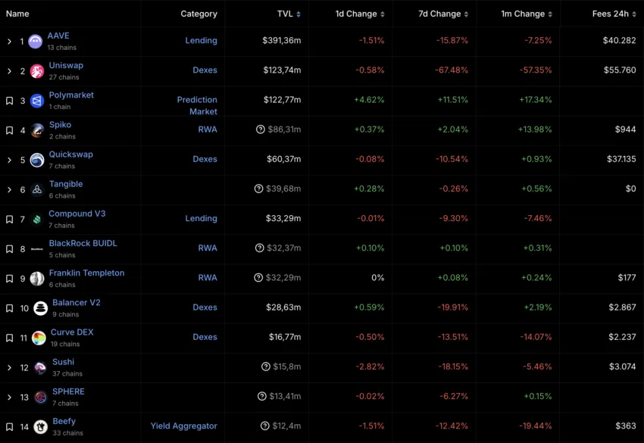The height and width of the screenshot is (443, 644).
Task: Bookmark the Compound V3 protocol
Action: (x=9, y=220)
